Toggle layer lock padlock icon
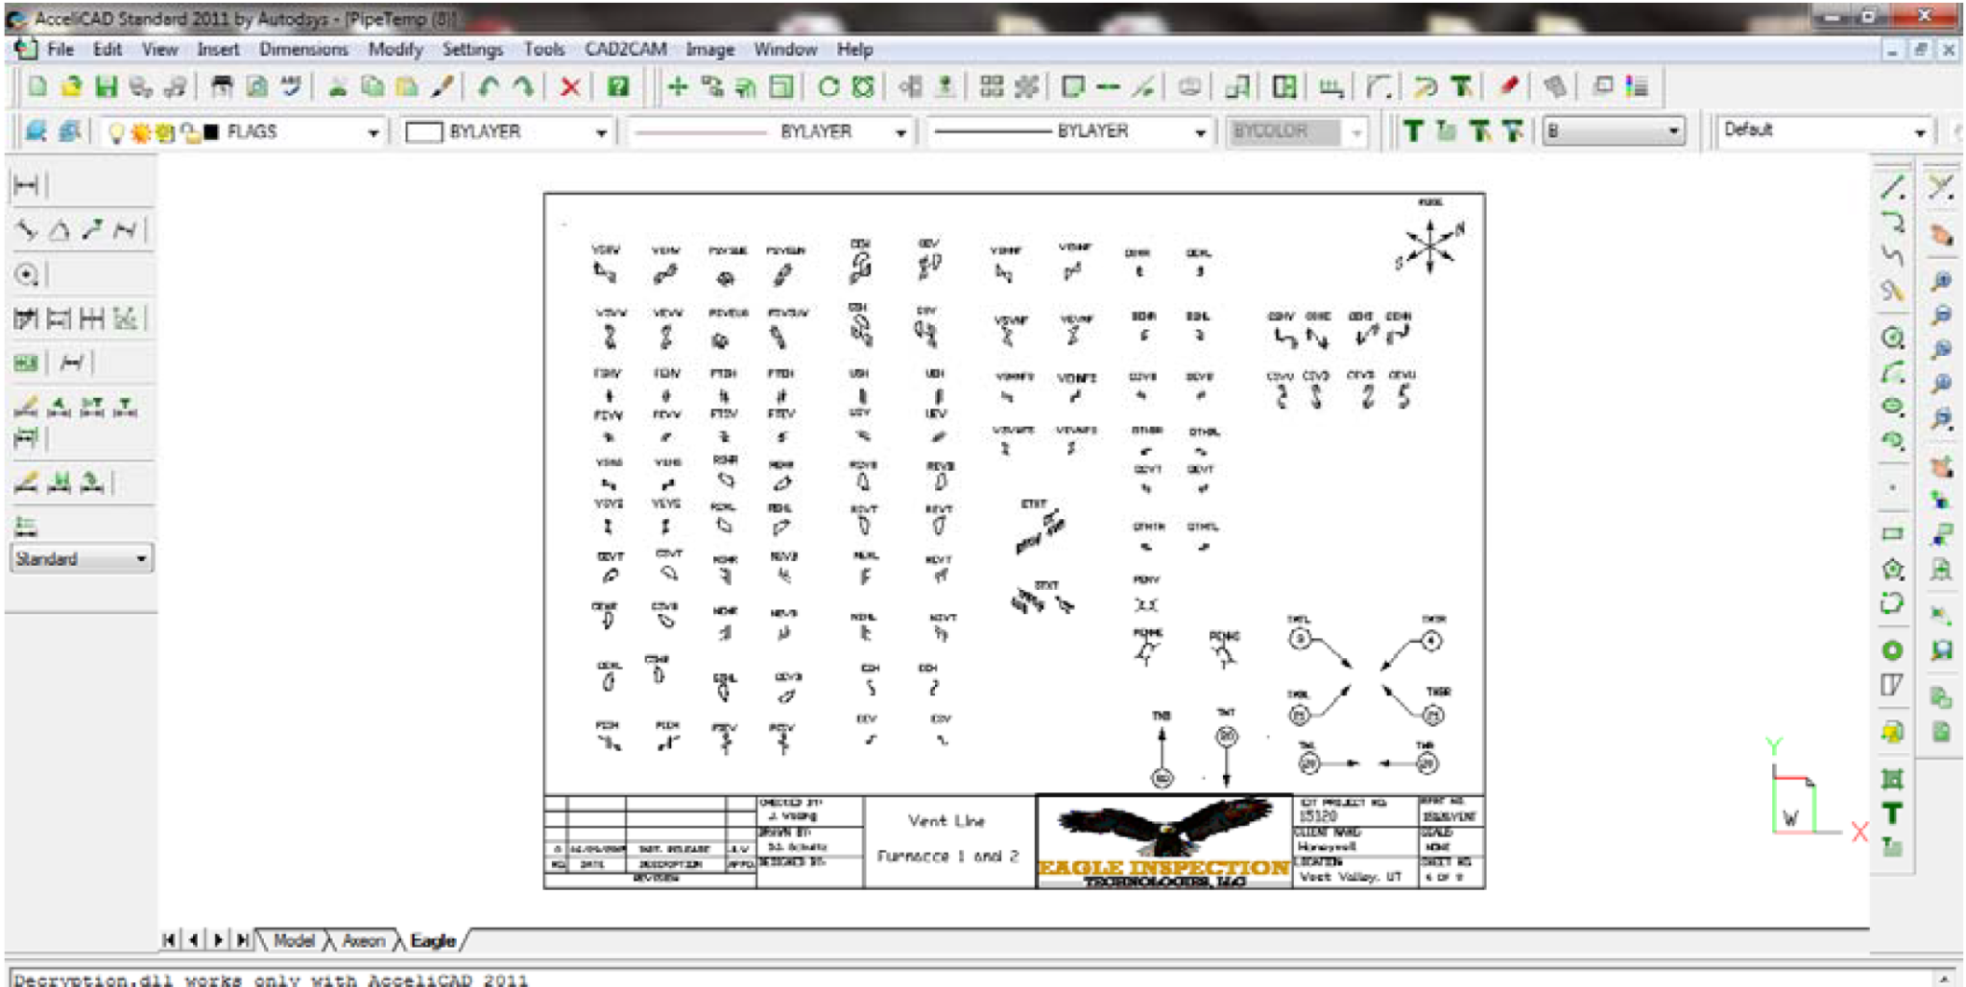This screenshot has width=1966, height=987. [x=190, y=132]
